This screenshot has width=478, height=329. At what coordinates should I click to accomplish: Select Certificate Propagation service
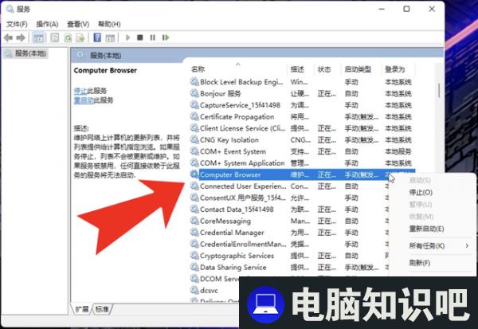pyautogui.click(x=301, y=117)
